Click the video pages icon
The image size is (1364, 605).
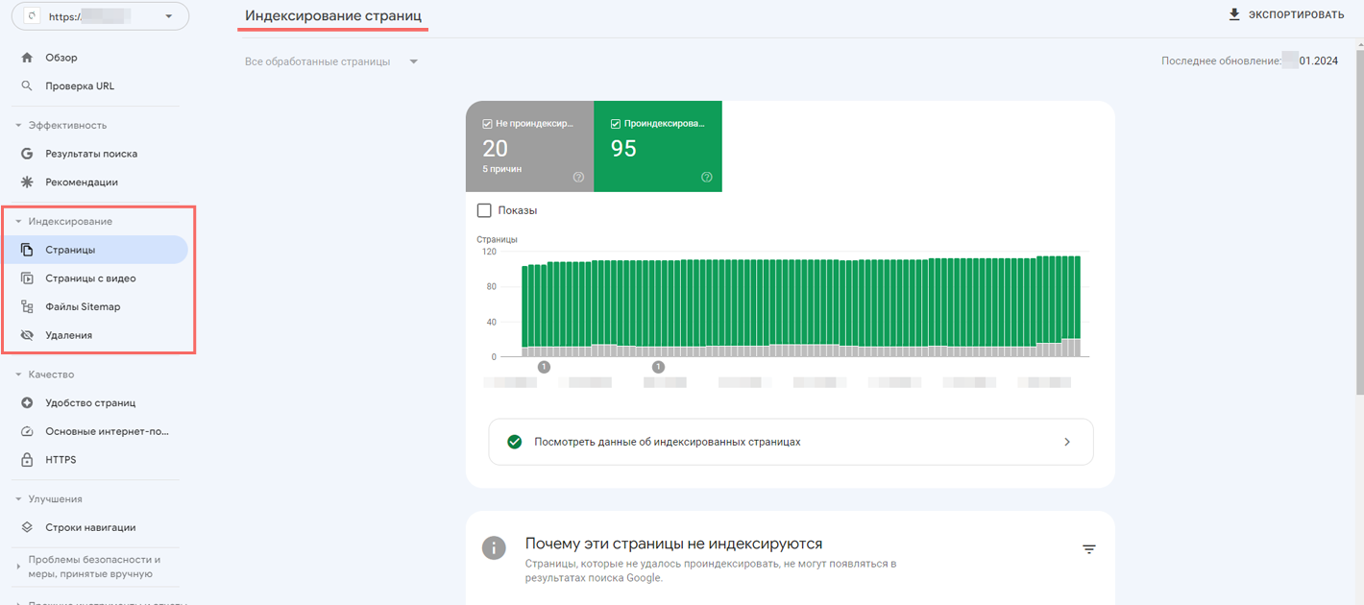coord(27,278)
